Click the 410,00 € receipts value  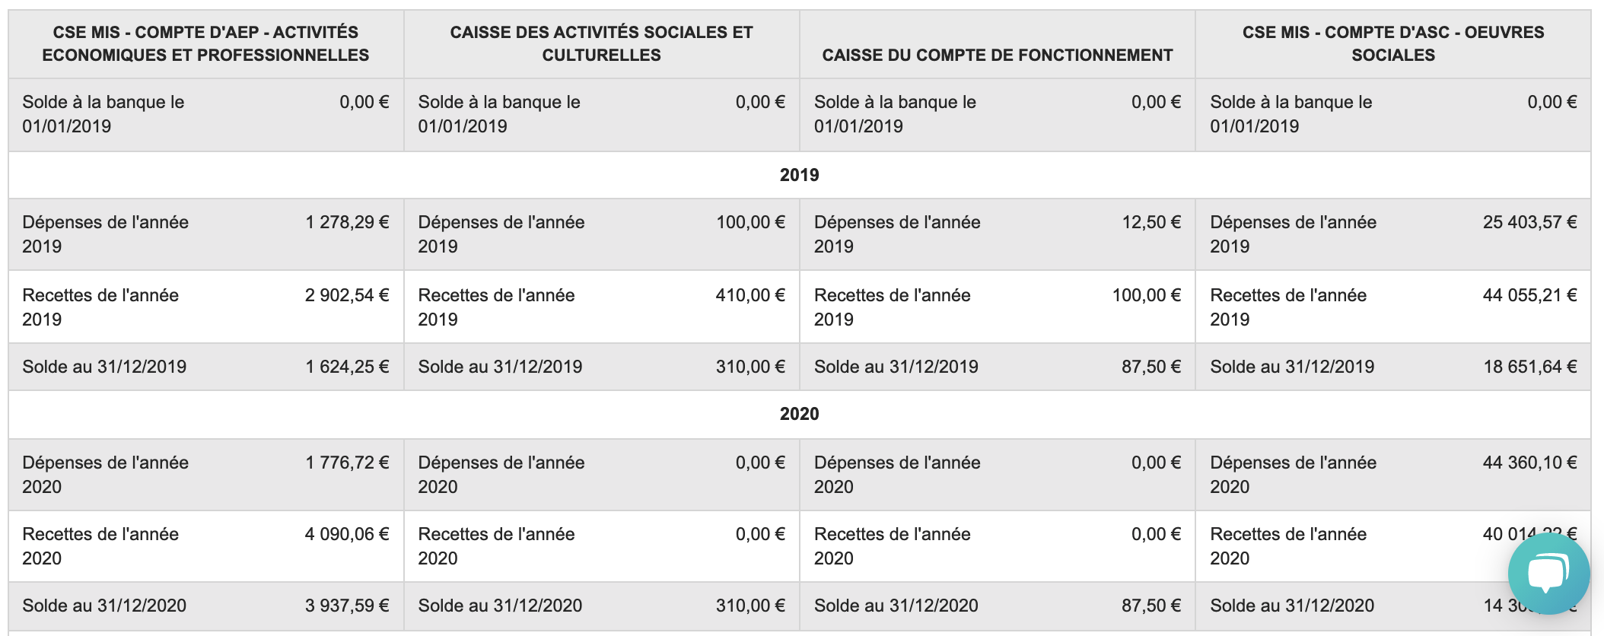tap(749, 295)
